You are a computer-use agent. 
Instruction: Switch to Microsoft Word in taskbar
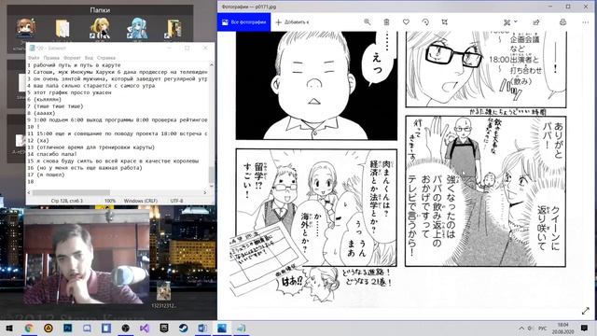[x=202, y=328]
